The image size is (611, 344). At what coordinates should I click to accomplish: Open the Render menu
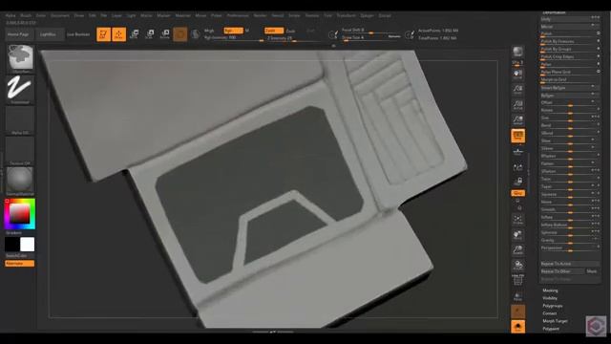(261, 15)
